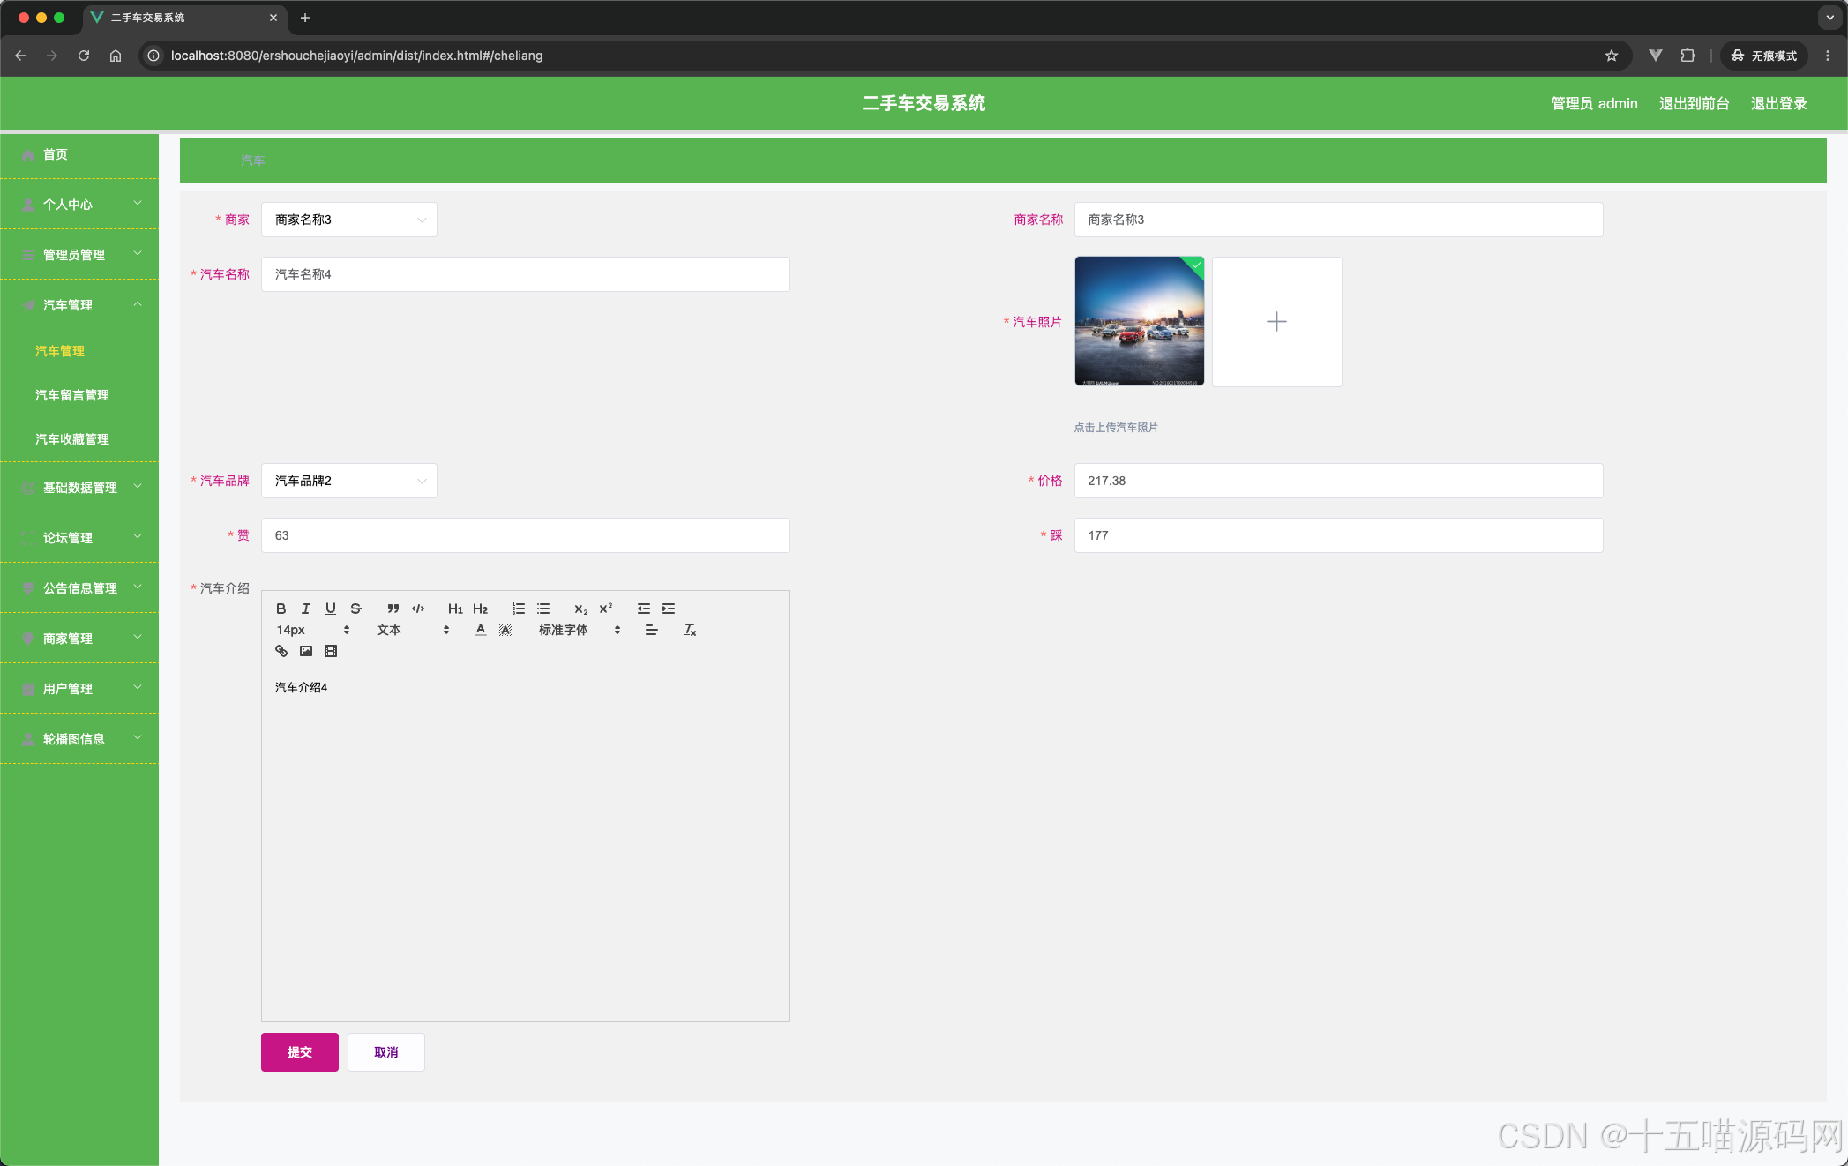Insert a blockquote in editor
Screen dimensions: 1848x1166
tap(393, 609)
